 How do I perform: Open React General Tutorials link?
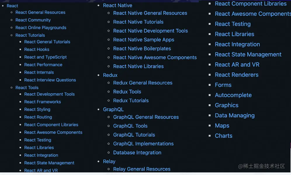click(x=47, y=42)
